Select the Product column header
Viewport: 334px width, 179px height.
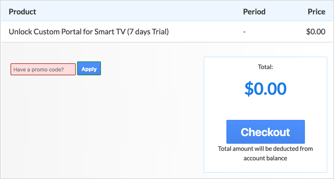[22, 11]
